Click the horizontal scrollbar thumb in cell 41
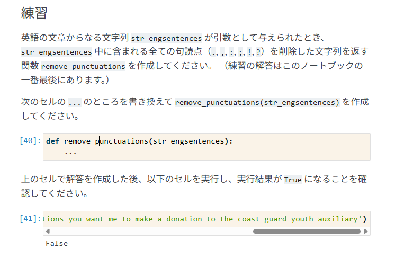 pyautogui.click(x=307, y=231)
